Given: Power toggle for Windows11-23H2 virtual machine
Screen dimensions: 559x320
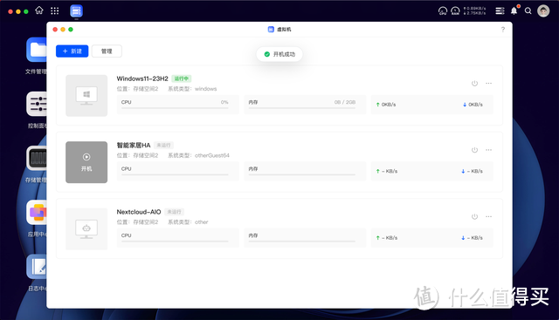Looking at the screenshot, I should click(x=474, y=84).
